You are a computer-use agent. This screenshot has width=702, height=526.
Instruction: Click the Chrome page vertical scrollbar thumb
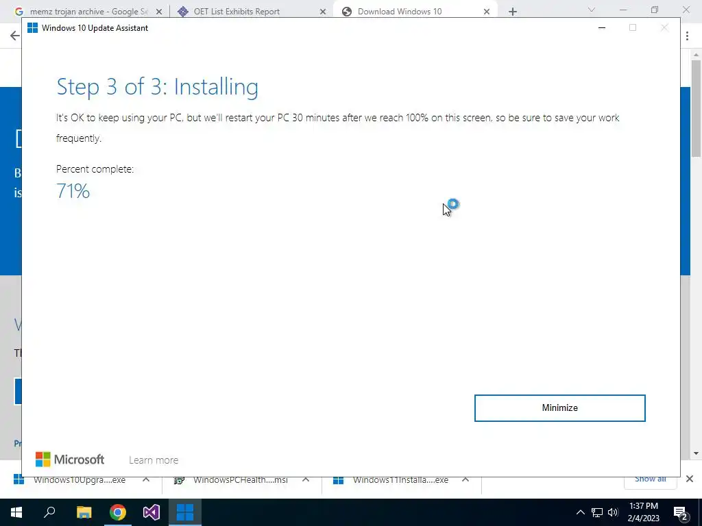coord(696,108)
